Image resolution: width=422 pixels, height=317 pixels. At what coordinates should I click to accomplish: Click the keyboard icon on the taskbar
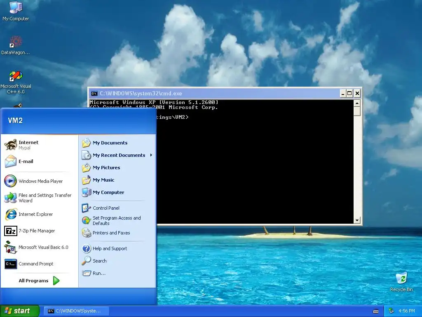(376, 311)
